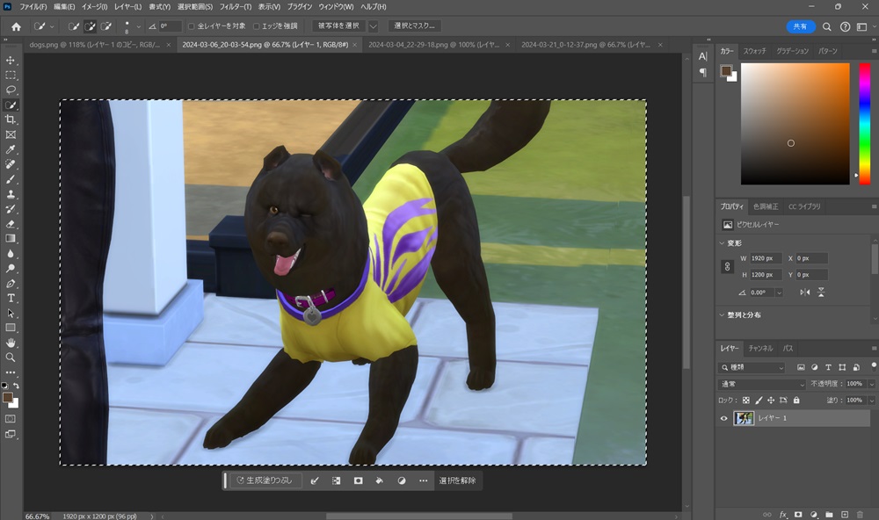Switch to the dogs.png document tab
This screenshot has width=879, height=520.
tap(94, 44)
